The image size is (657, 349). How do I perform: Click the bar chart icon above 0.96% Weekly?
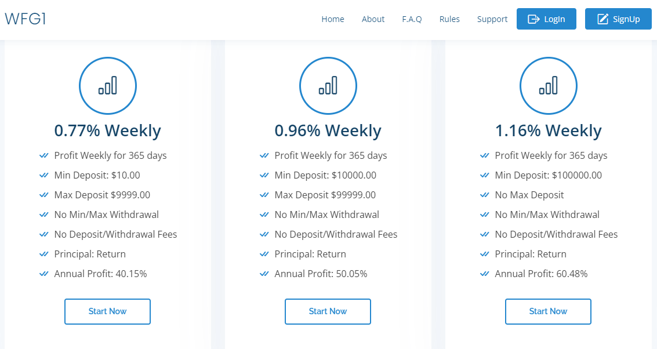[328, 86]
